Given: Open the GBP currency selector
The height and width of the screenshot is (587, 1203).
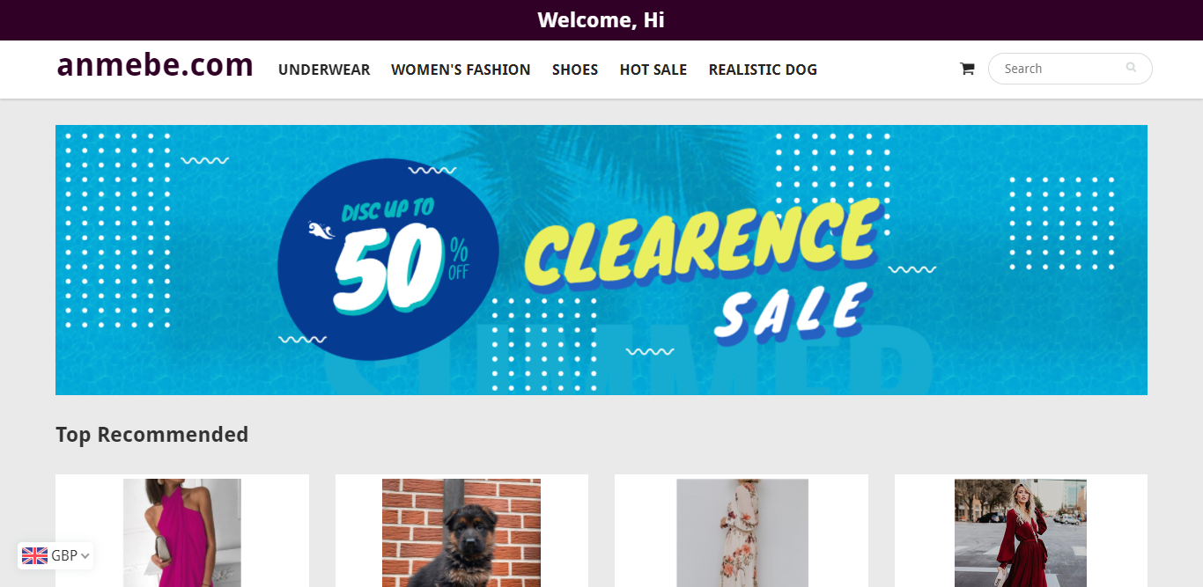Looking at the screenshot, I should (x=55, y=555).
